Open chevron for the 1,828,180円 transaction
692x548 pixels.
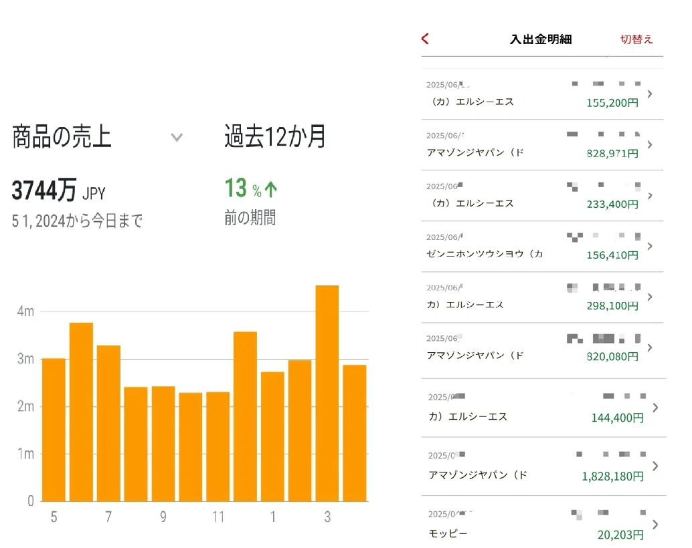[655, 466]
